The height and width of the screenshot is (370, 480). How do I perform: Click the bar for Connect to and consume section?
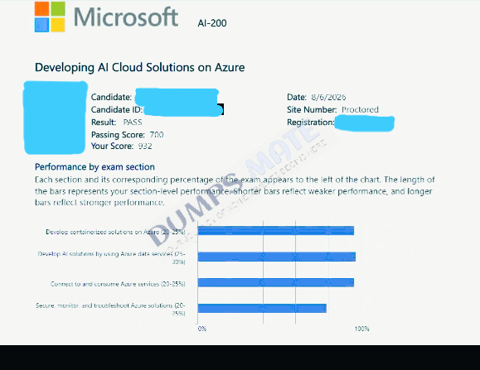pyautogui.click(x=276, y=282)
